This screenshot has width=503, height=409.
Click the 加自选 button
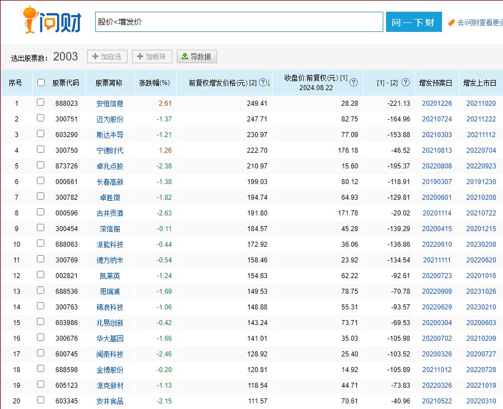point(107,57)
